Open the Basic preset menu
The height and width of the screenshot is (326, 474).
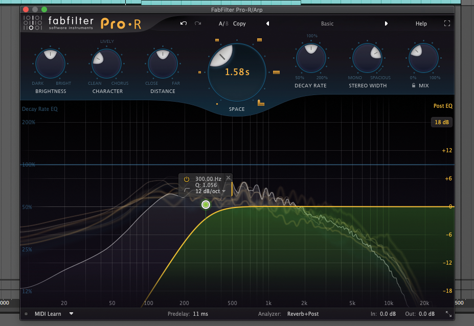pos(327,24)
